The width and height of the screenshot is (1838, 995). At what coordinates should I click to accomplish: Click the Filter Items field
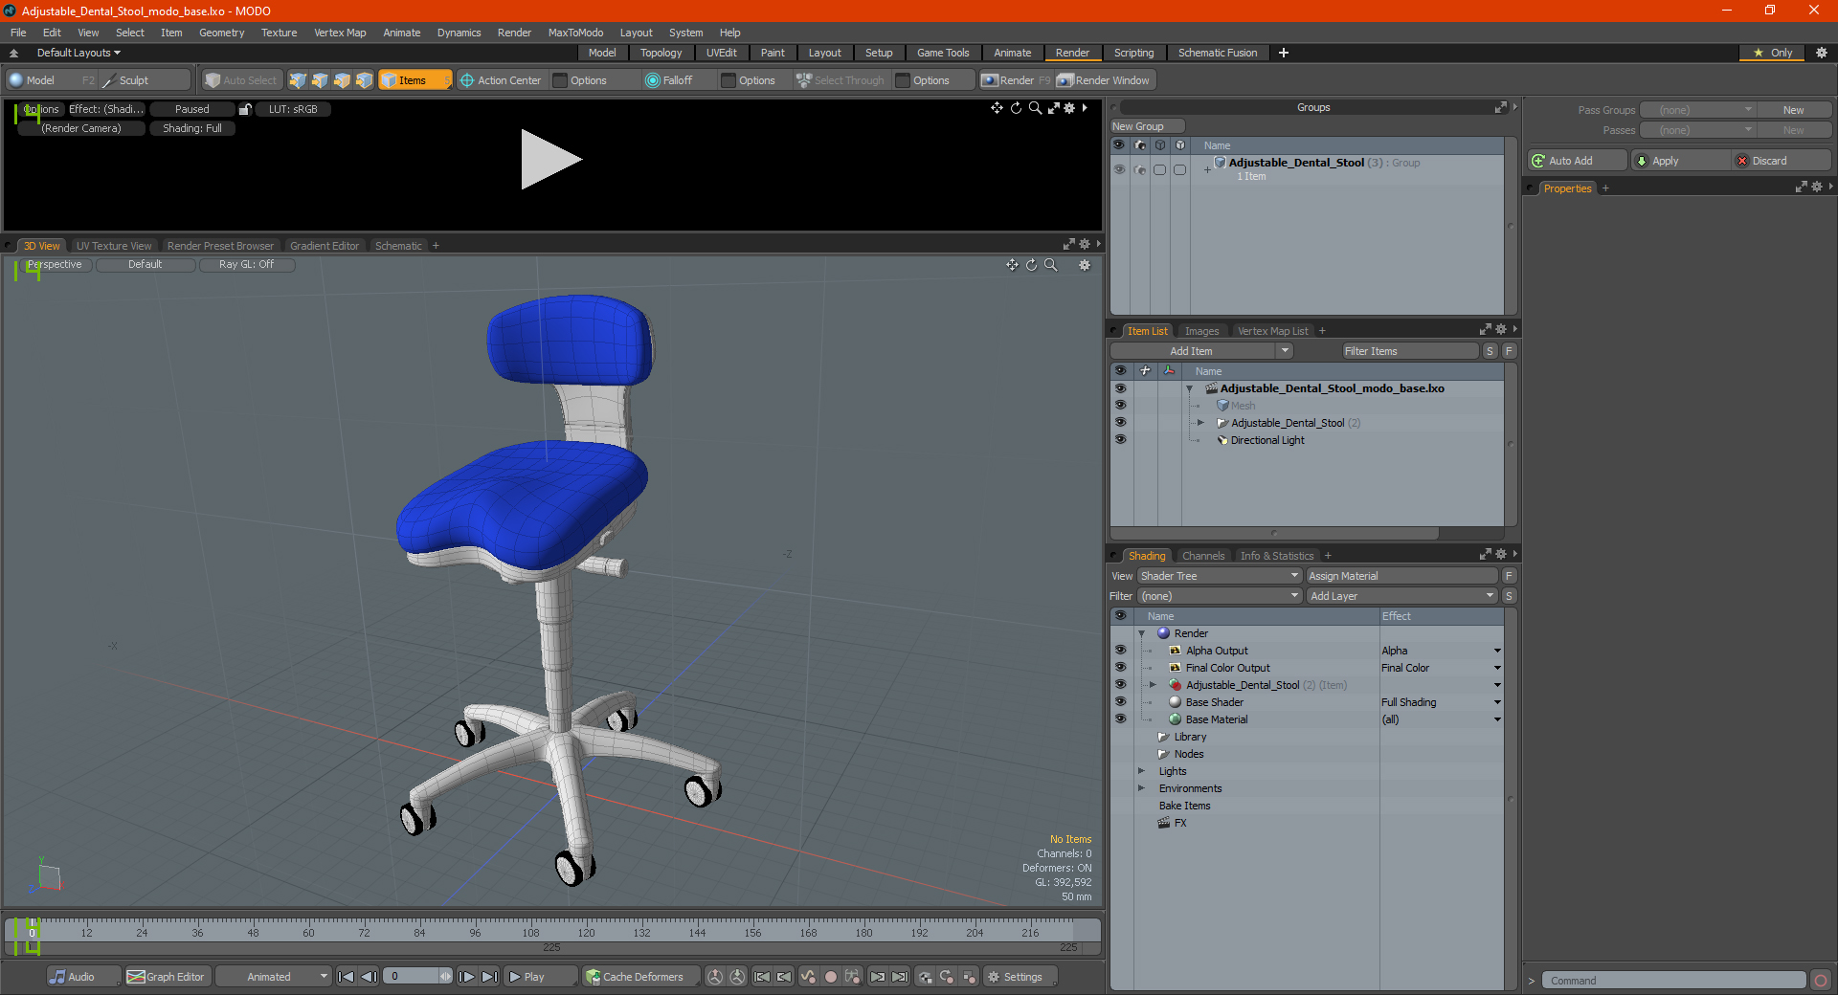(x=1409, y=351)
